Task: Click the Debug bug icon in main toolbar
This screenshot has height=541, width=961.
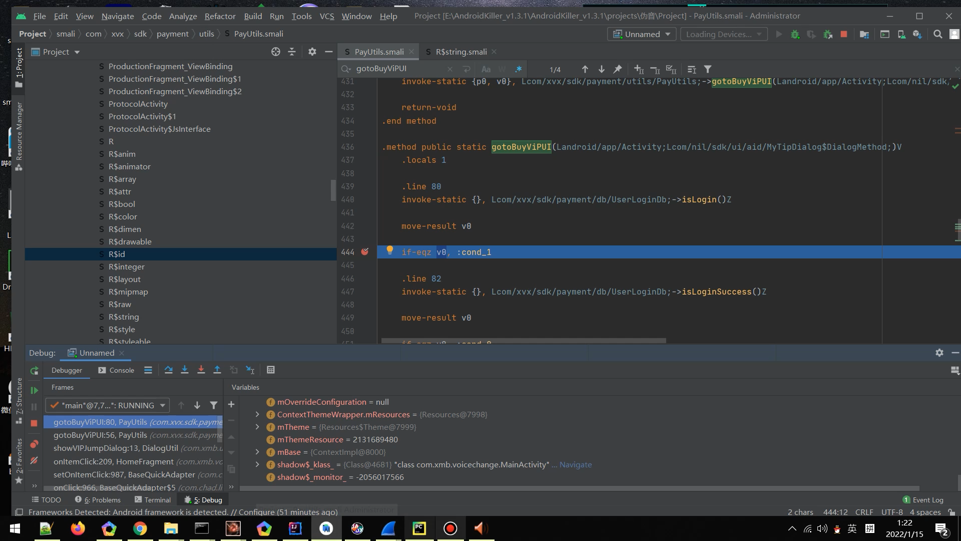Action: [795, 34]
